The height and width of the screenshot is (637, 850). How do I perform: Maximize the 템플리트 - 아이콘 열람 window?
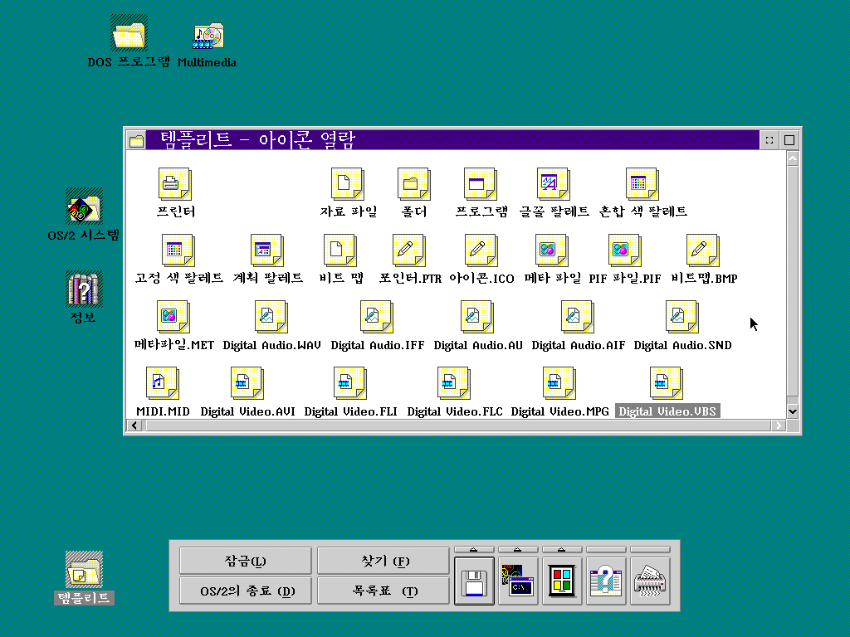tap(789, 140)
